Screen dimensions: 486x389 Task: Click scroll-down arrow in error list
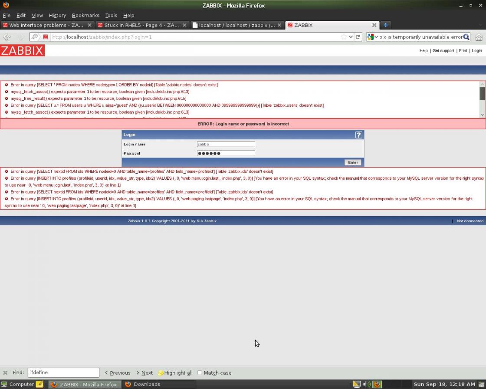(482, 115)
